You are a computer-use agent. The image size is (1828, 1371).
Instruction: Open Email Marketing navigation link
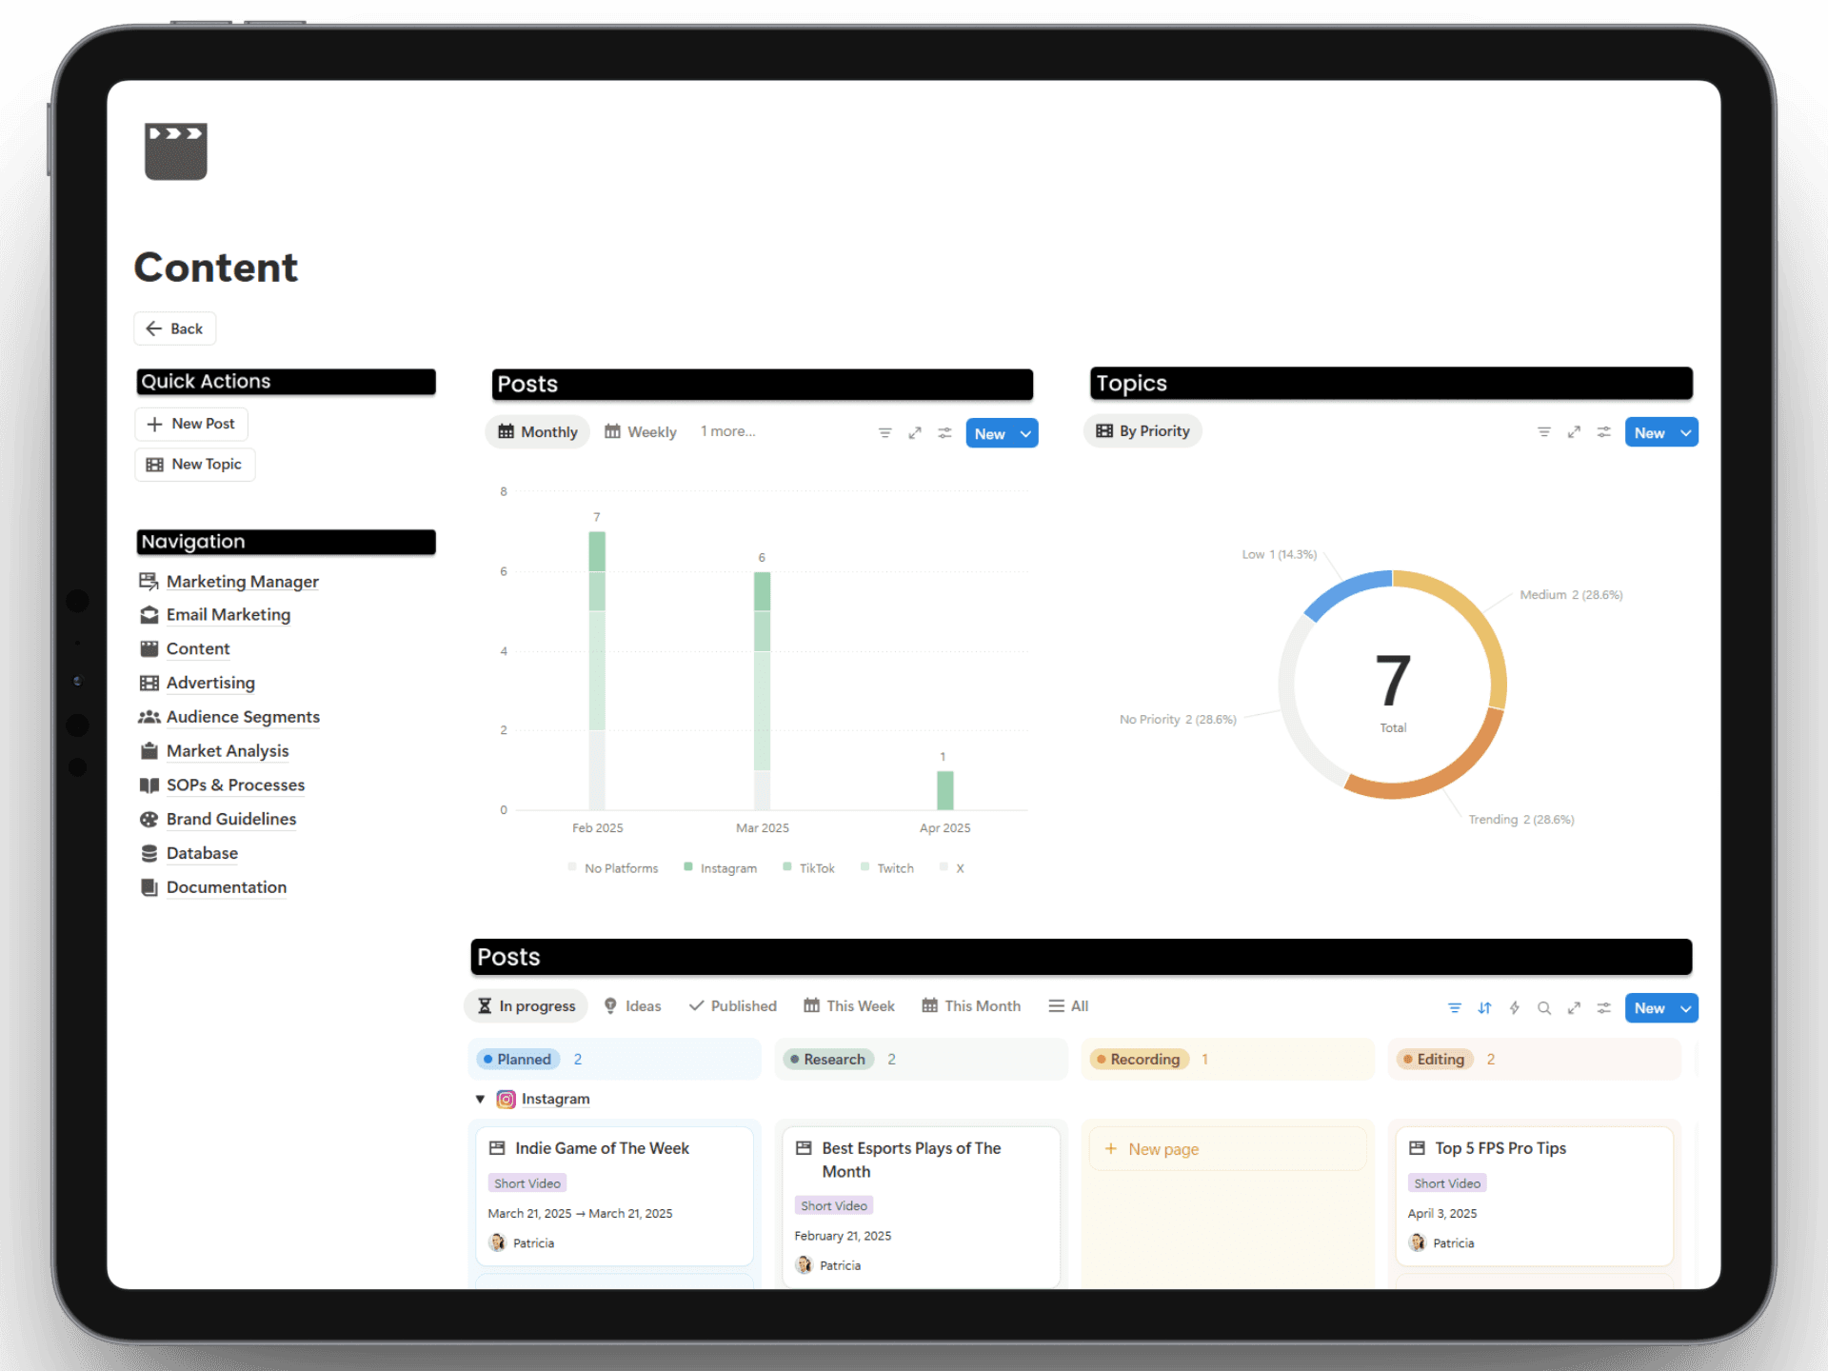(x=228, y=615)
